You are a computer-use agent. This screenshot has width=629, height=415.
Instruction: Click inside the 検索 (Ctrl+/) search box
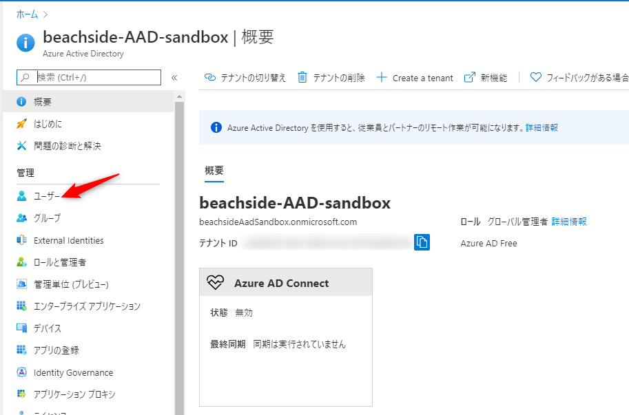pos(90,77)
